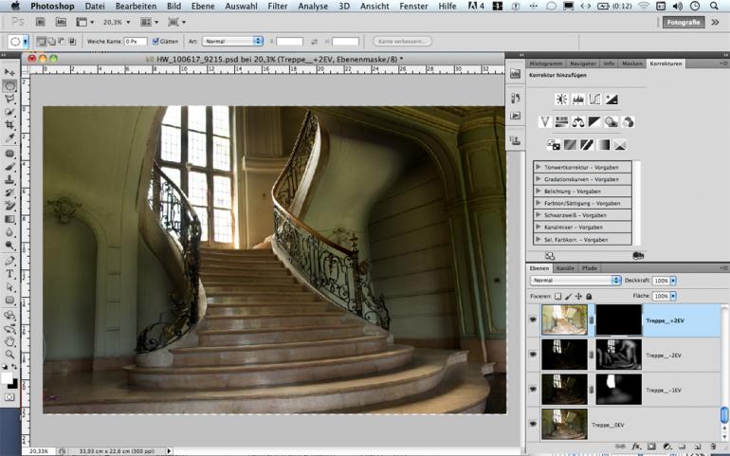
Task: Select the Hand tool
Action: point(9,341)
